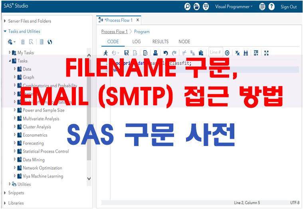Open the Visual Programmer perspective dropdown

pos(234,6)
